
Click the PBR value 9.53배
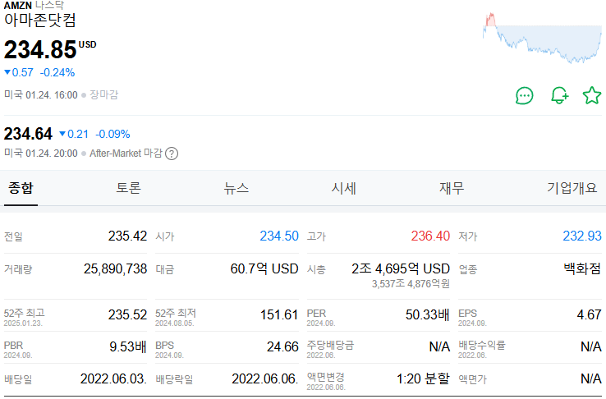coord(128,346)
